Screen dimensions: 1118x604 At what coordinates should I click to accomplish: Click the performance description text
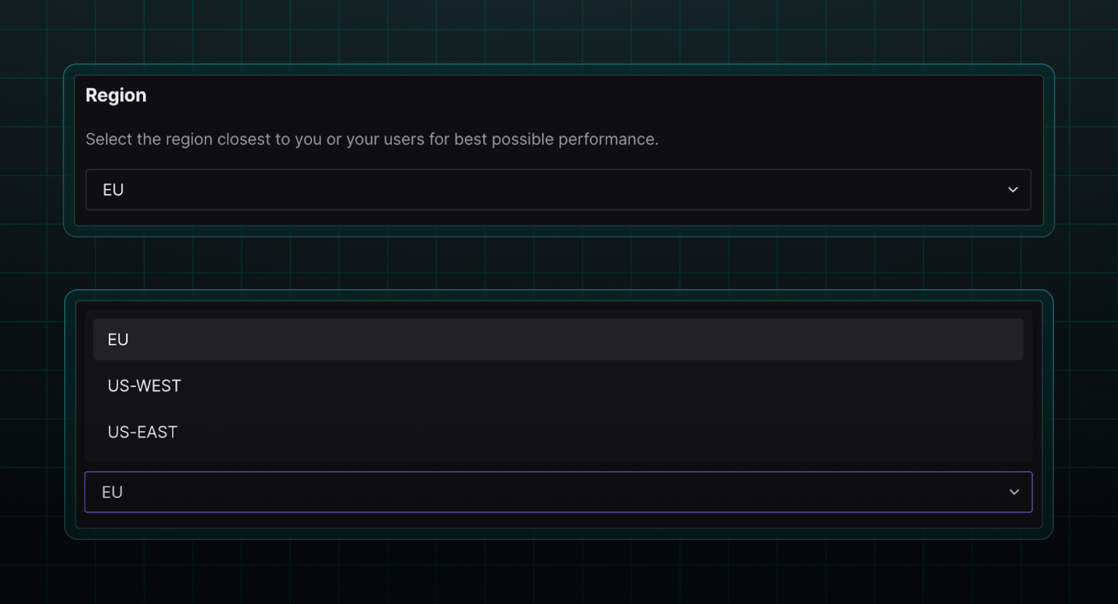tap(372, 139)
